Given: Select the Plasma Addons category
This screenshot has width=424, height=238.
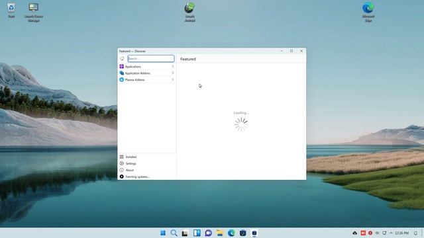Looking at the screenshot, I should pos(147,80).
